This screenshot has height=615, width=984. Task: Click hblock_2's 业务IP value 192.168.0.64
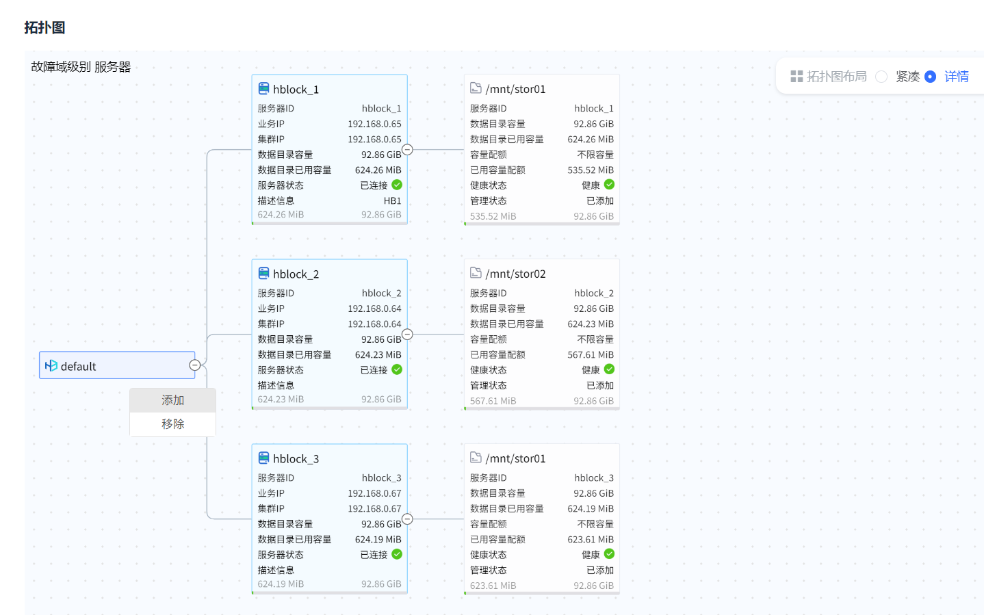pos(374,309)
